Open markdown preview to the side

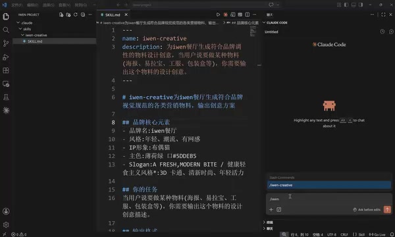click(233, 15)
